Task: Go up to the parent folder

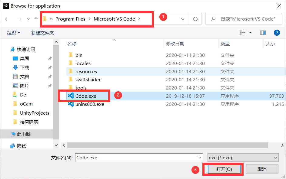Action: [x=36, y=19]
